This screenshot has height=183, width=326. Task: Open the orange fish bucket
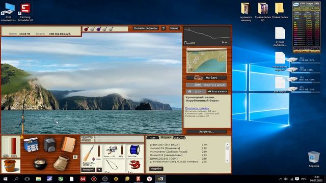(x=10, y=166)
